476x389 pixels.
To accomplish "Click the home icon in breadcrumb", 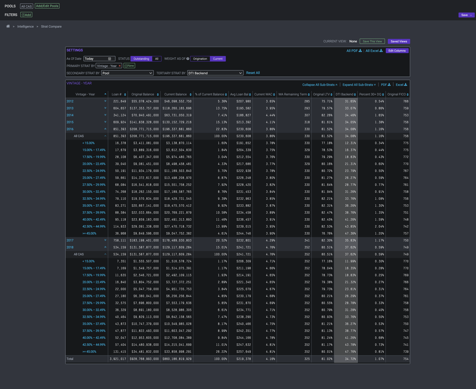I will point(8,26).
